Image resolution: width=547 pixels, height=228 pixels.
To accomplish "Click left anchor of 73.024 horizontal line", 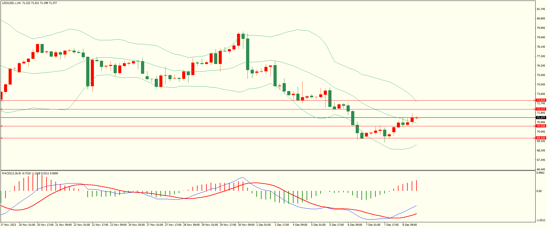I will click(1, 100).
